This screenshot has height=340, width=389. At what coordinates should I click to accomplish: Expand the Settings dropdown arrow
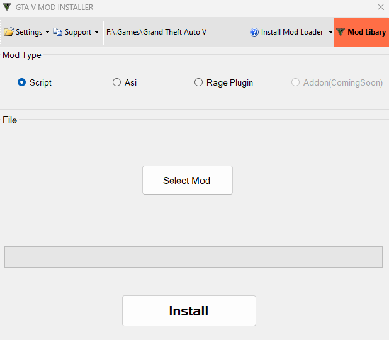click(47, 32)
